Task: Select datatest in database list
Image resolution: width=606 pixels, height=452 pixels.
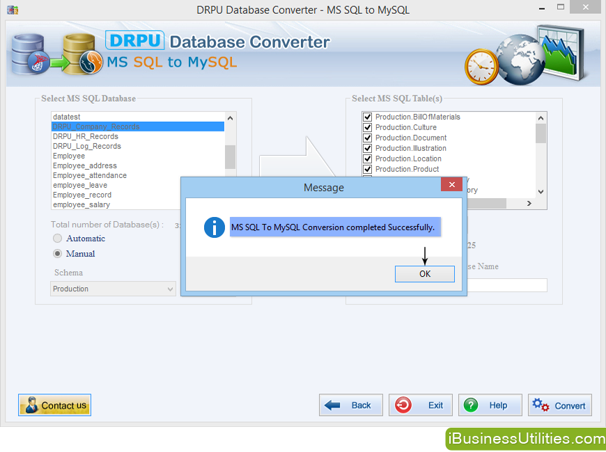Action: click(x=138, y=117)
